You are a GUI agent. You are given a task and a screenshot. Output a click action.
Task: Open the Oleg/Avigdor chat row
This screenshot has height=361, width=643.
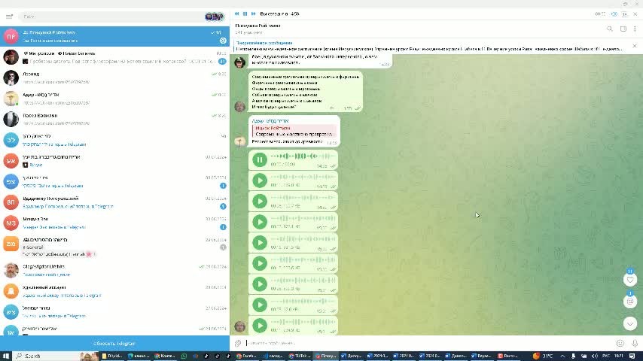click(114, 271)
